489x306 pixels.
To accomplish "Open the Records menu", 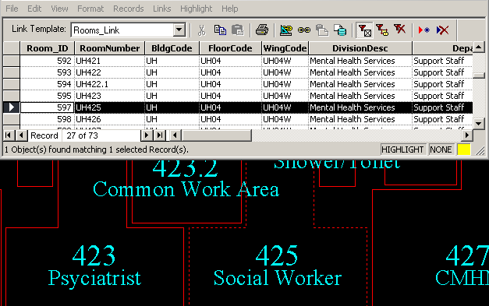I will coord(129,9).
